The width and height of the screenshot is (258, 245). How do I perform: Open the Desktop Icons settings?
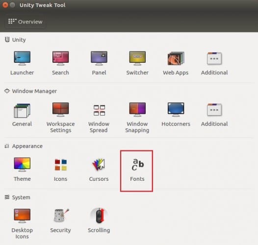coord(22,216)
